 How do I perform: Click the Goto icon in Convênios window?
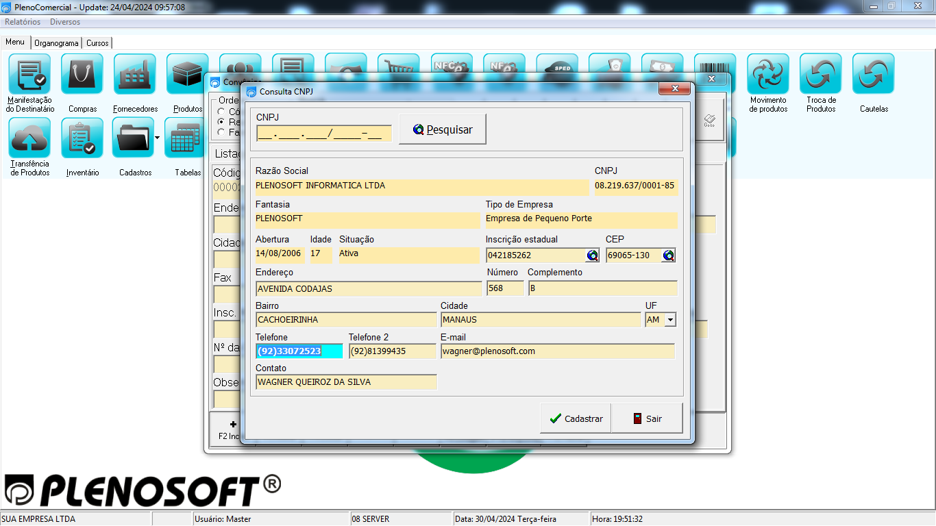(709, 121)
